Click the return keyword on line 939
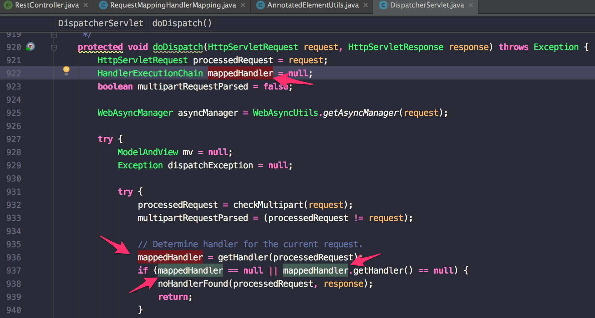Viewport: 595px width, 318px height. point(173,297)
